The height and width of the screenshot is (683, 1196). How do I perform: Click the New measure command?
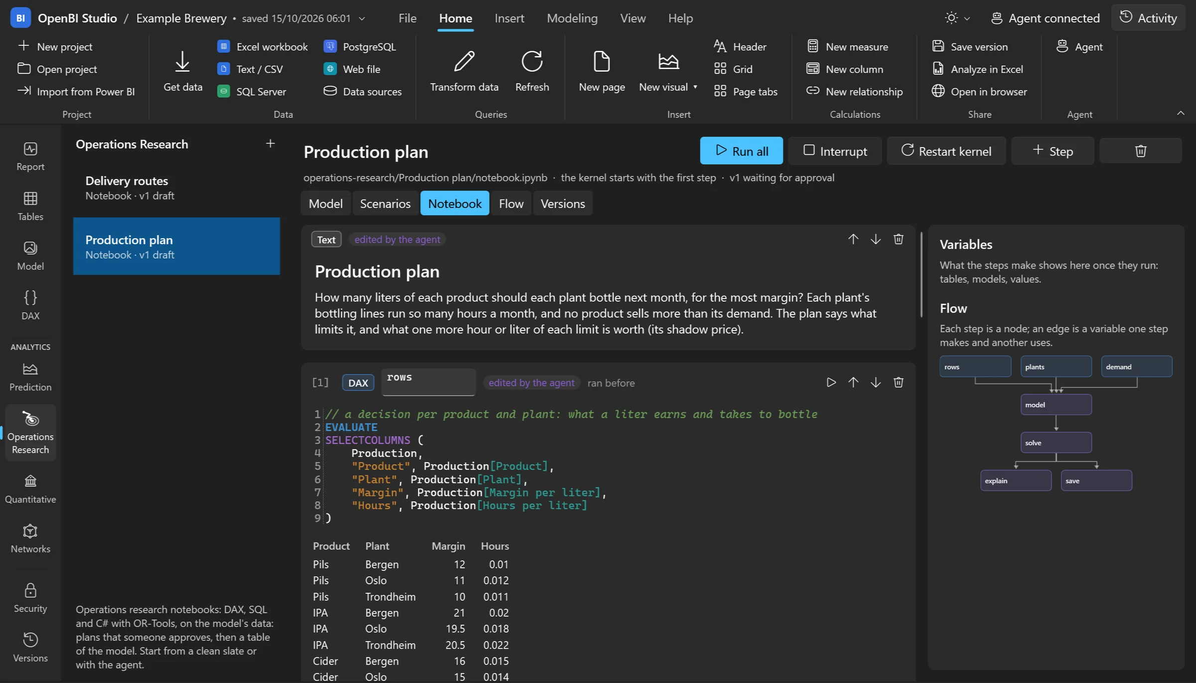[848, 46]
